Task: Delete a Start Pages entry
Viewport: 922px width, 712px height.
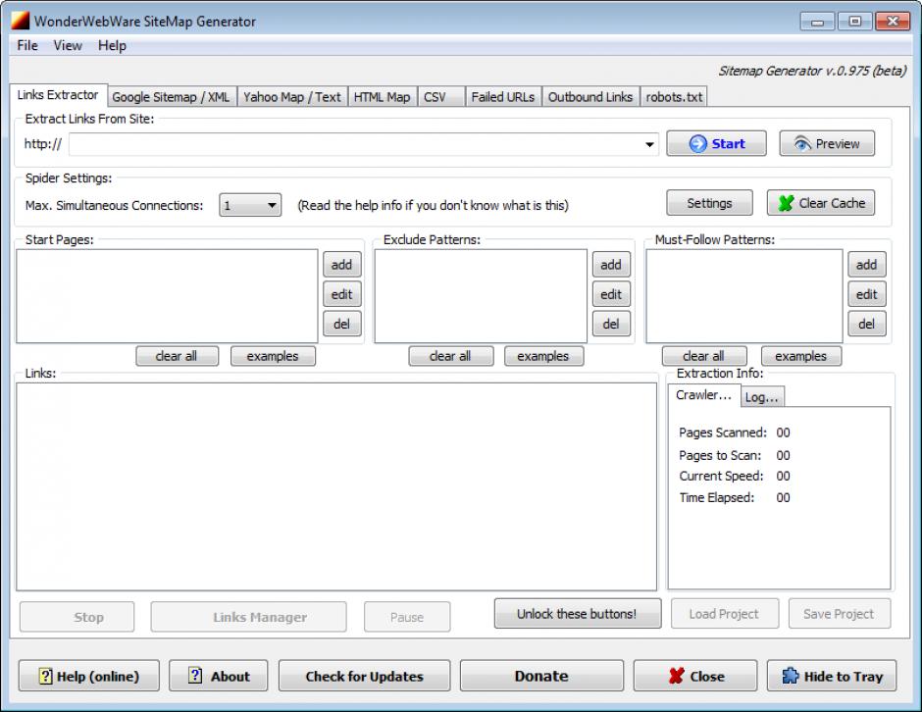Action: coord(341,324)
